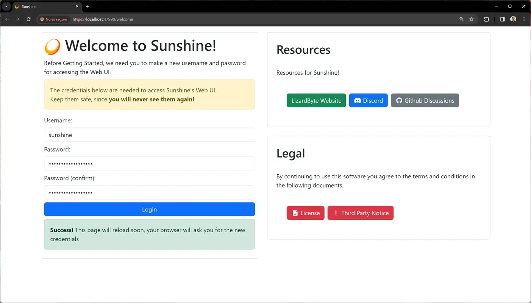
Task: Click the Sunshine logo next to the welcome heading
Action: coord(52,45)
